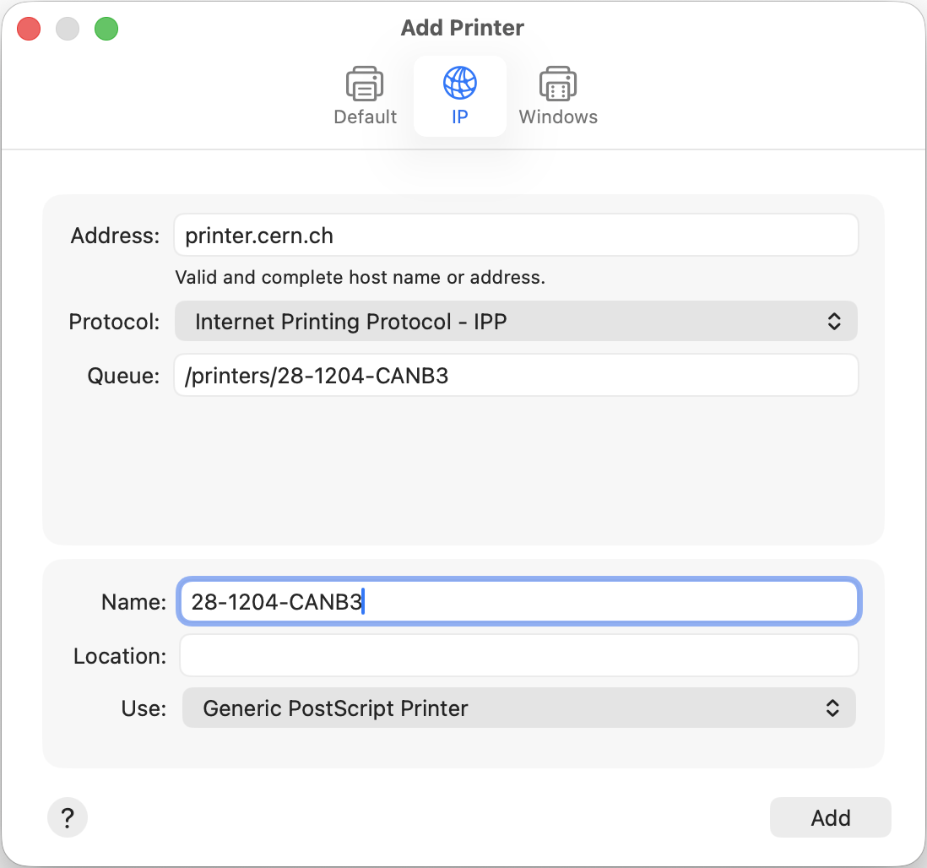Switch to the Default tab label
The image size is (927, 868).
pos(365,117)
